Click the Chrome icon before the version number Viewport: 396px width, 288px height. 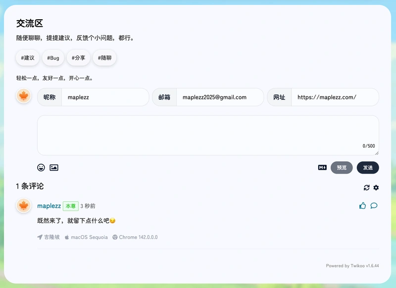click(115, 237)
